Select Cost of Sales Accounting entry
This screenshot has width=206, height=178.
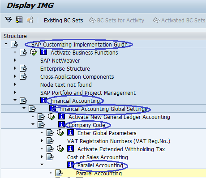click(x=98, y=157)
